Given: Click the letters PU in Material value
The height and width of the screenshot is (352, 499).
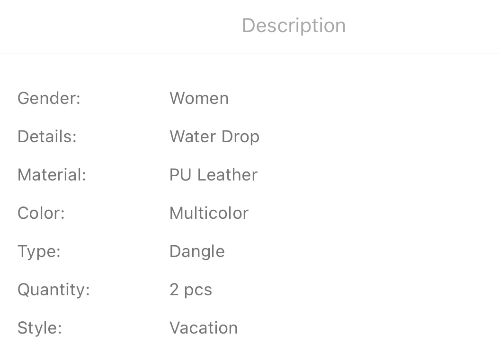Looking at the screenshot, I should (180, 175).
